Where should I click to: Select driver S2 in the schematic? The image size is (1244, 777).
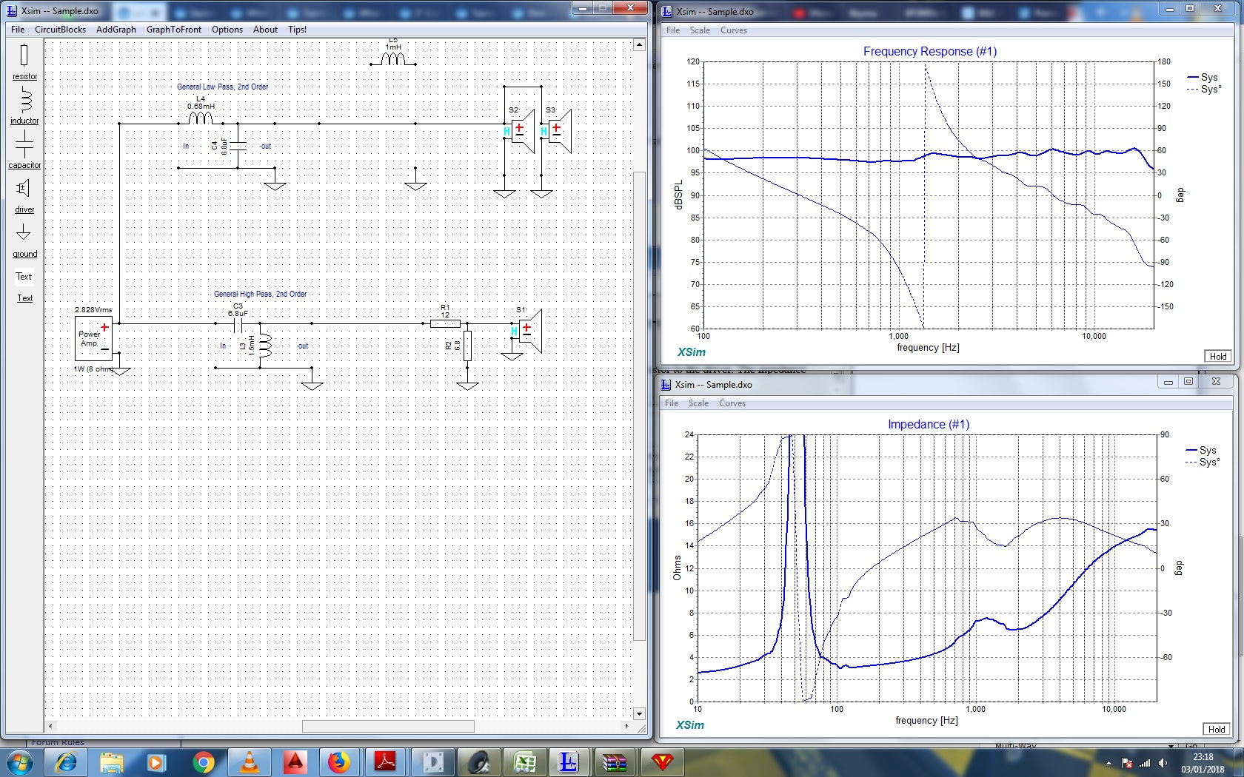(522, 131)
